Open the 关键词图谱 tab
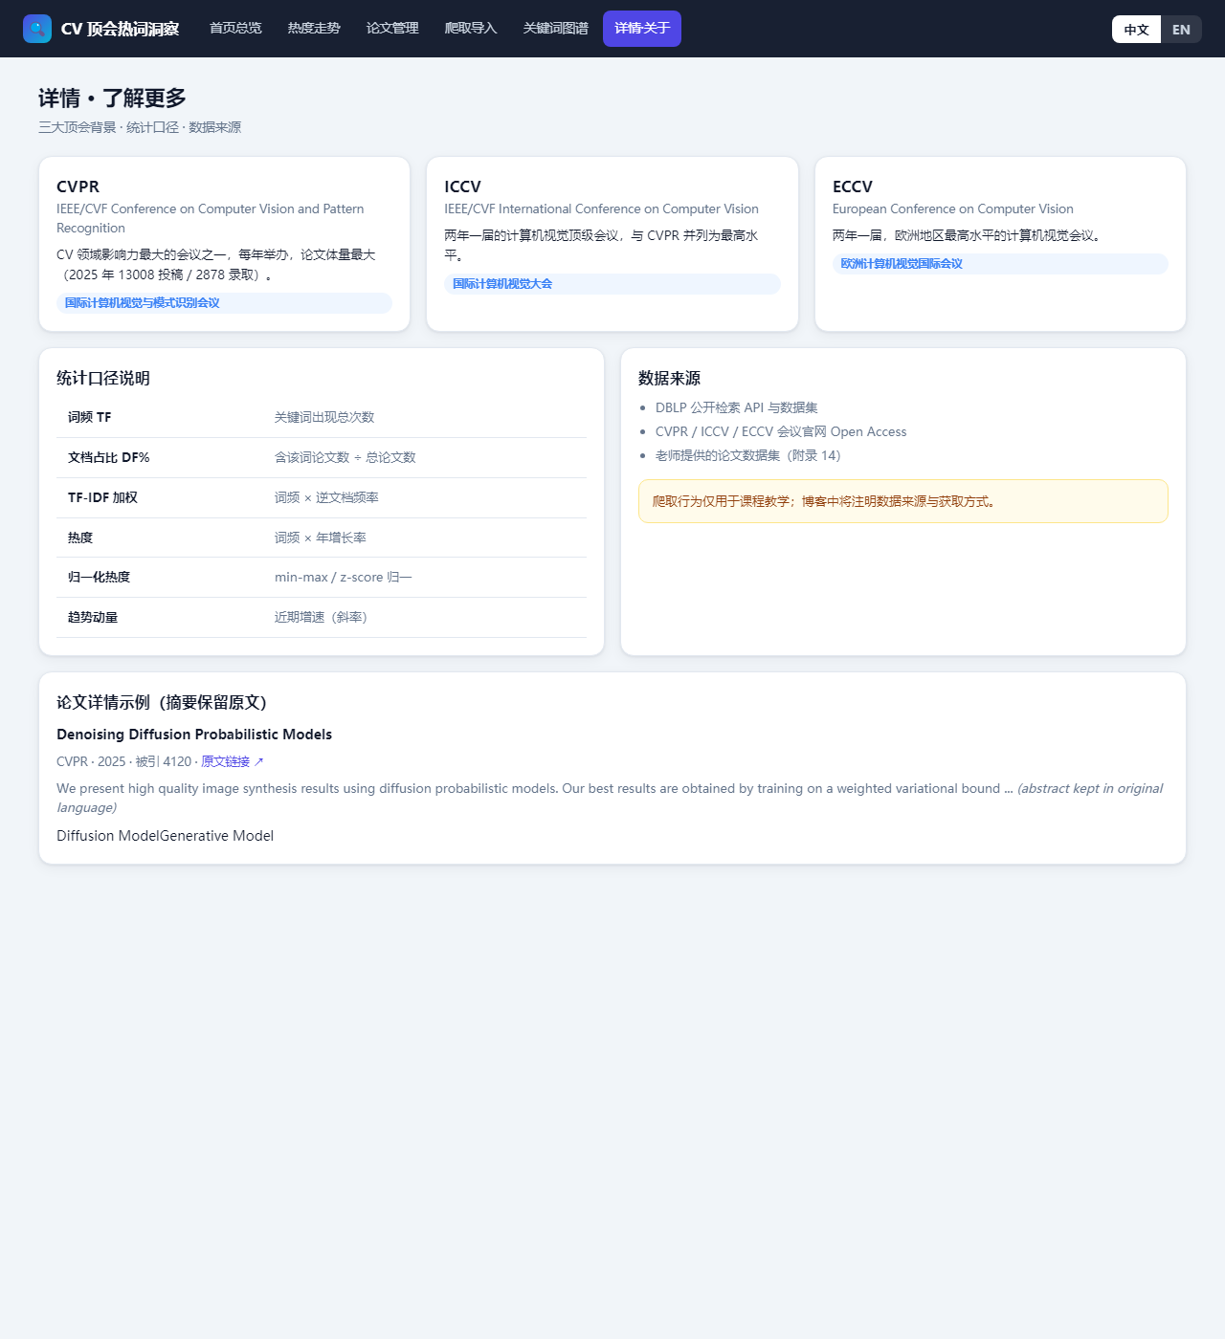 555,29
